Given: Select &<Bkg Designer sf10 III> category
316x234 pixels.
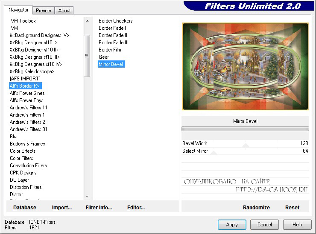Looking at the screenshot, I should coord(35,57).
